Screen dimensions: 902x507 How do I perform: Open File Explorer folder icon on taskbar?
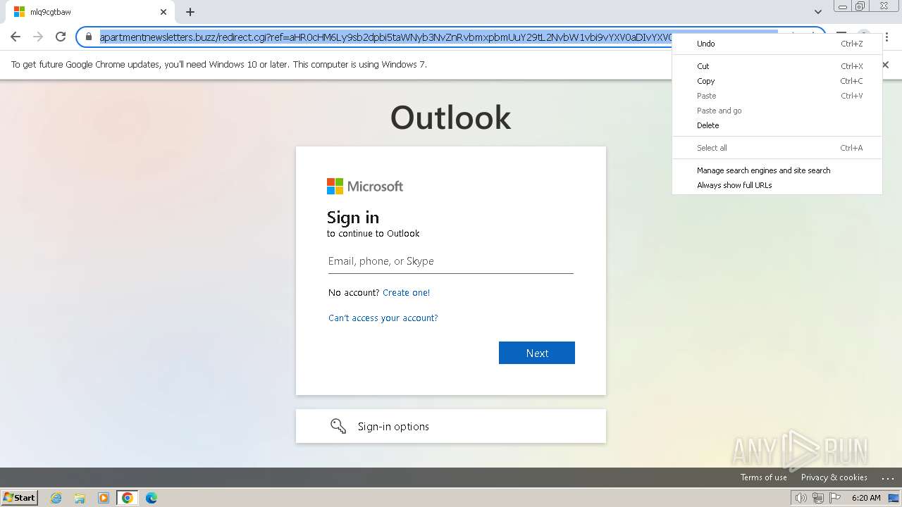click(x=80, y=498)
